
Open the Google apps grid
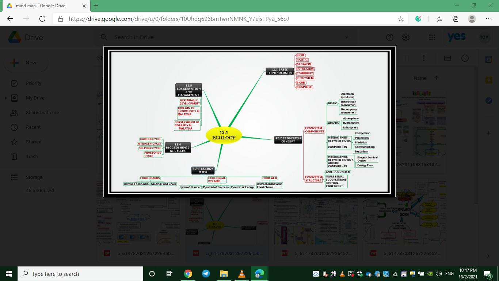(x=432, y=37)
